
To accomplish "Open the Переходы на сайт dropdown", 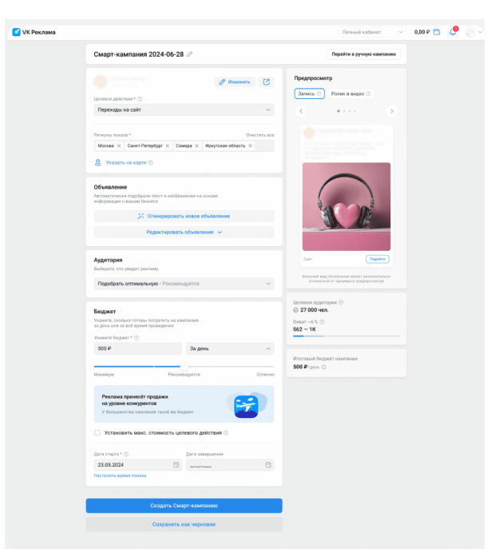I will 184,109.
